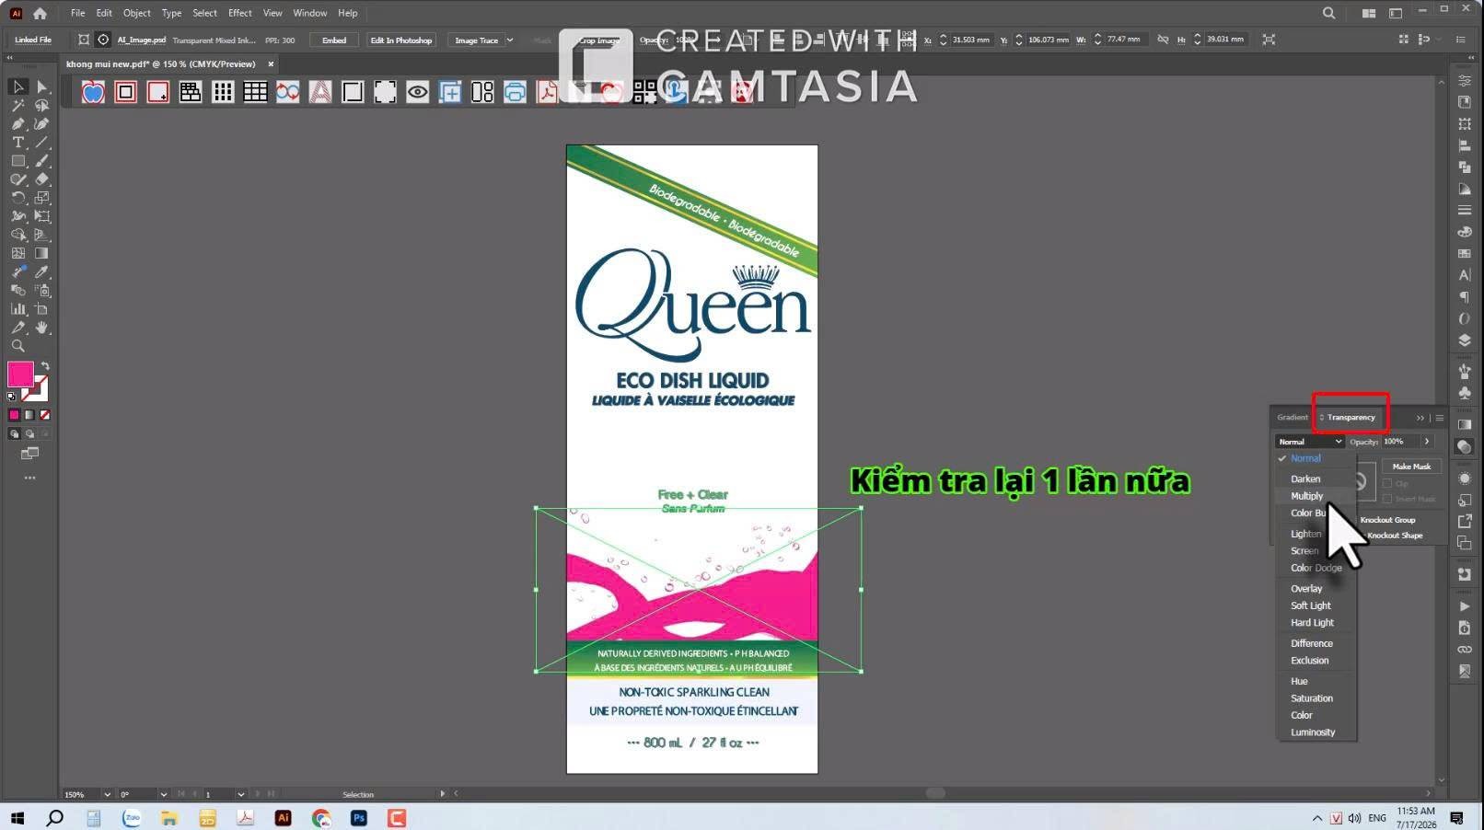This screenshot has height=830, width=1484.
Task: Click Edit In Photoshop button
Action: pos(400,40)
